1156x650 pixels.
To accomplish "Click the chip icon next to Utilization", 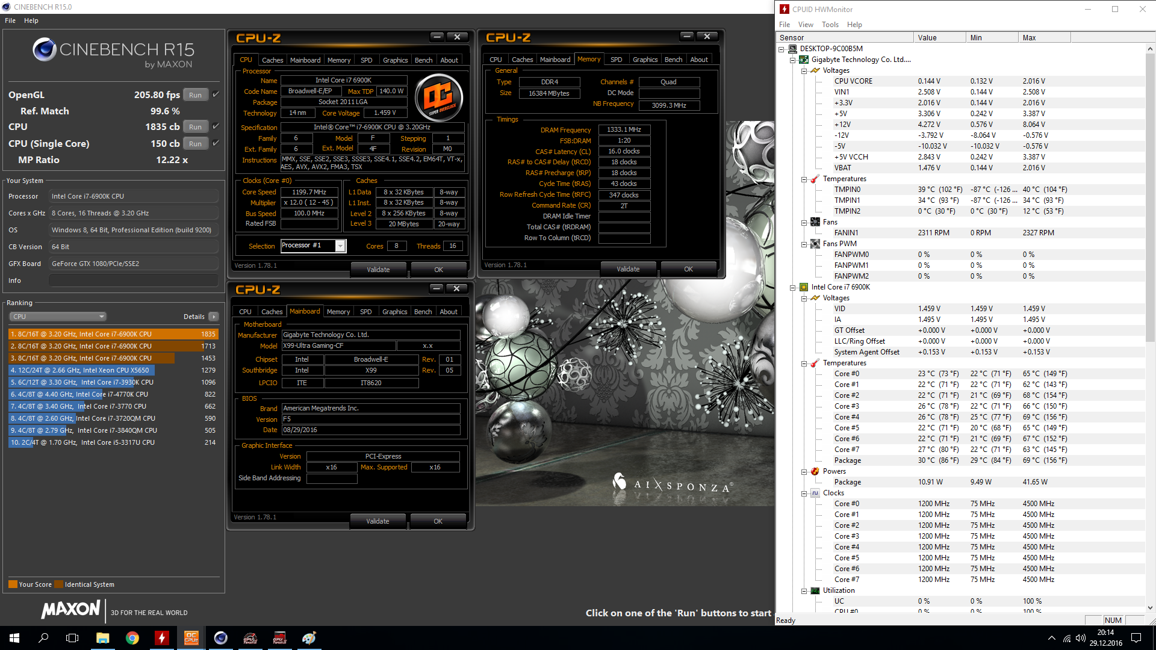I will pyautogui.click(x=815, y=590).
